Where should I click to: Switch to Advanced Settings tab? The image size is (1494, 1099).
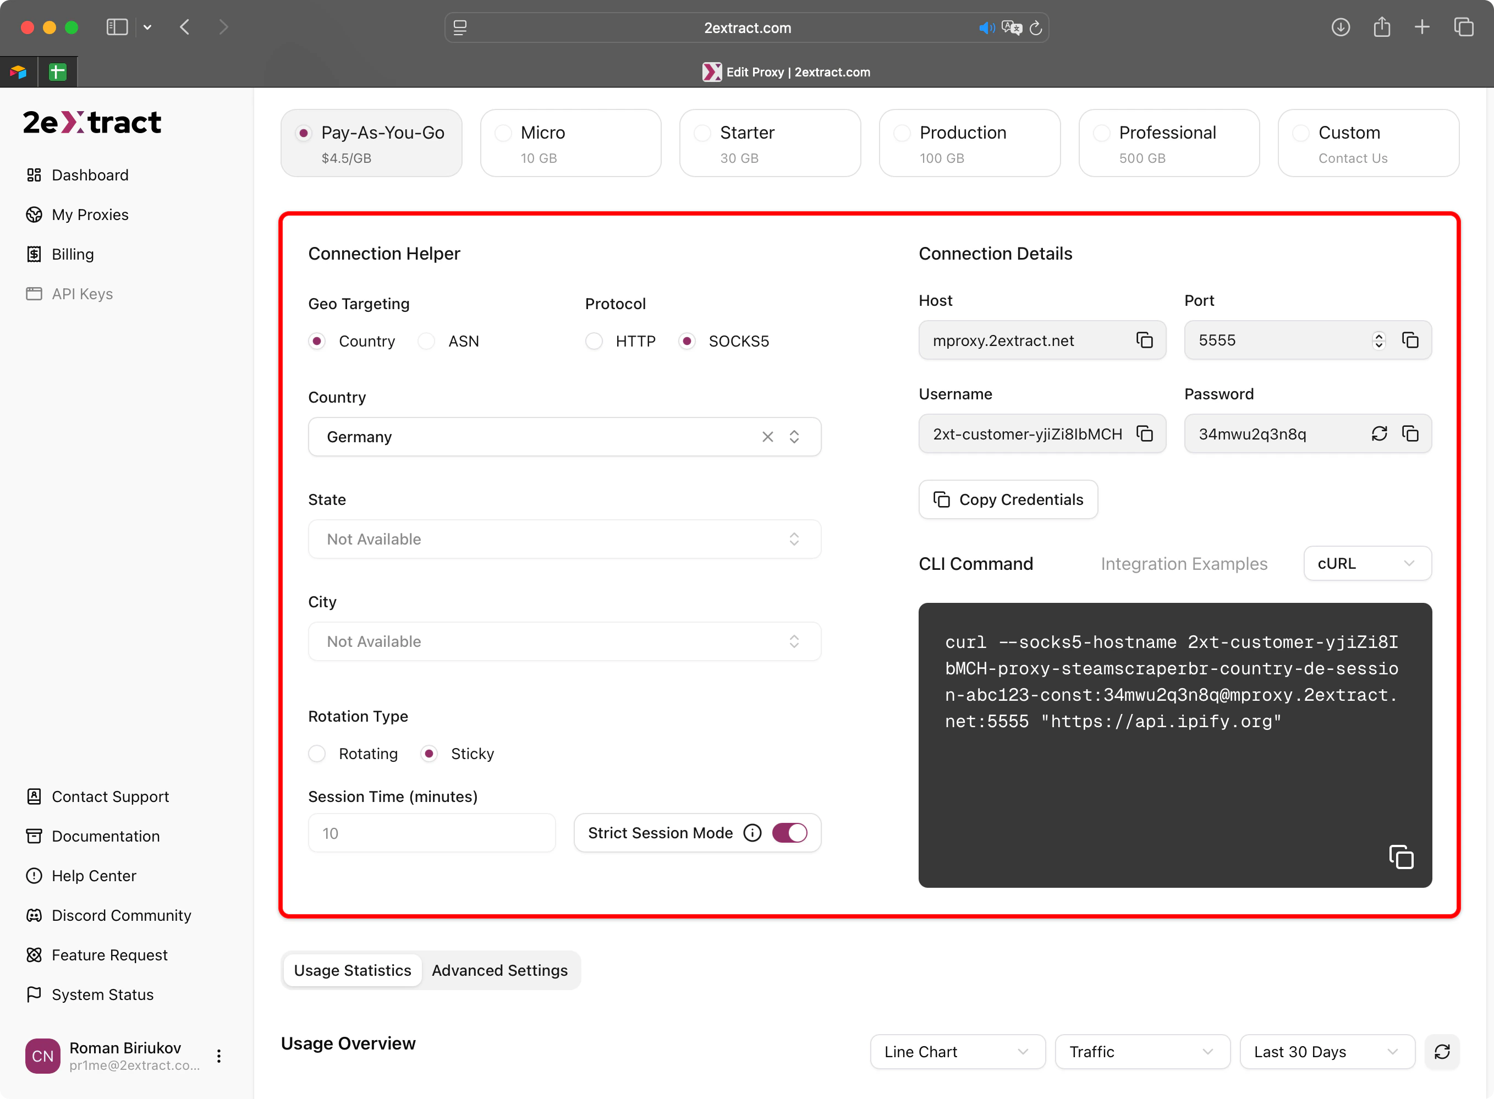coord(499,971)
